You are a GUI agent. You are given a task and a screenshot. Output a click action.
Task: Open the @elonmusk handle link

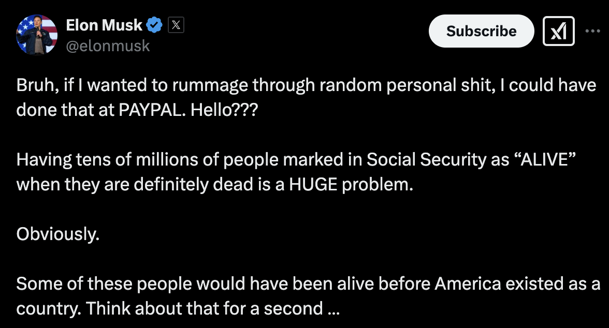pyautogui.click(x=108, y=46)
